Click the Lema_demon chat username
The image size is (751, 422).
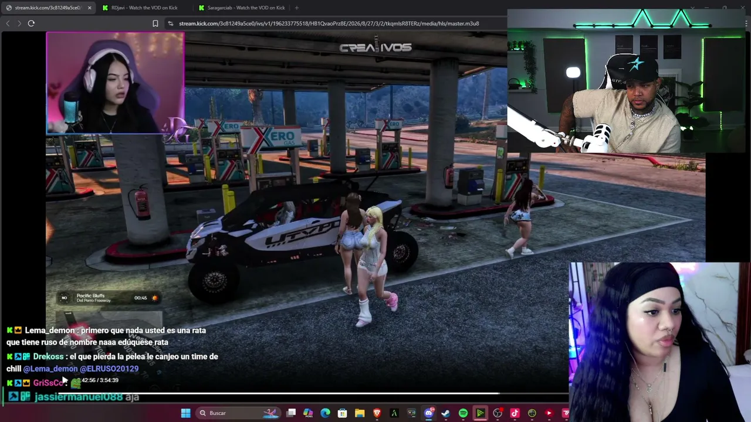(50, 331)
